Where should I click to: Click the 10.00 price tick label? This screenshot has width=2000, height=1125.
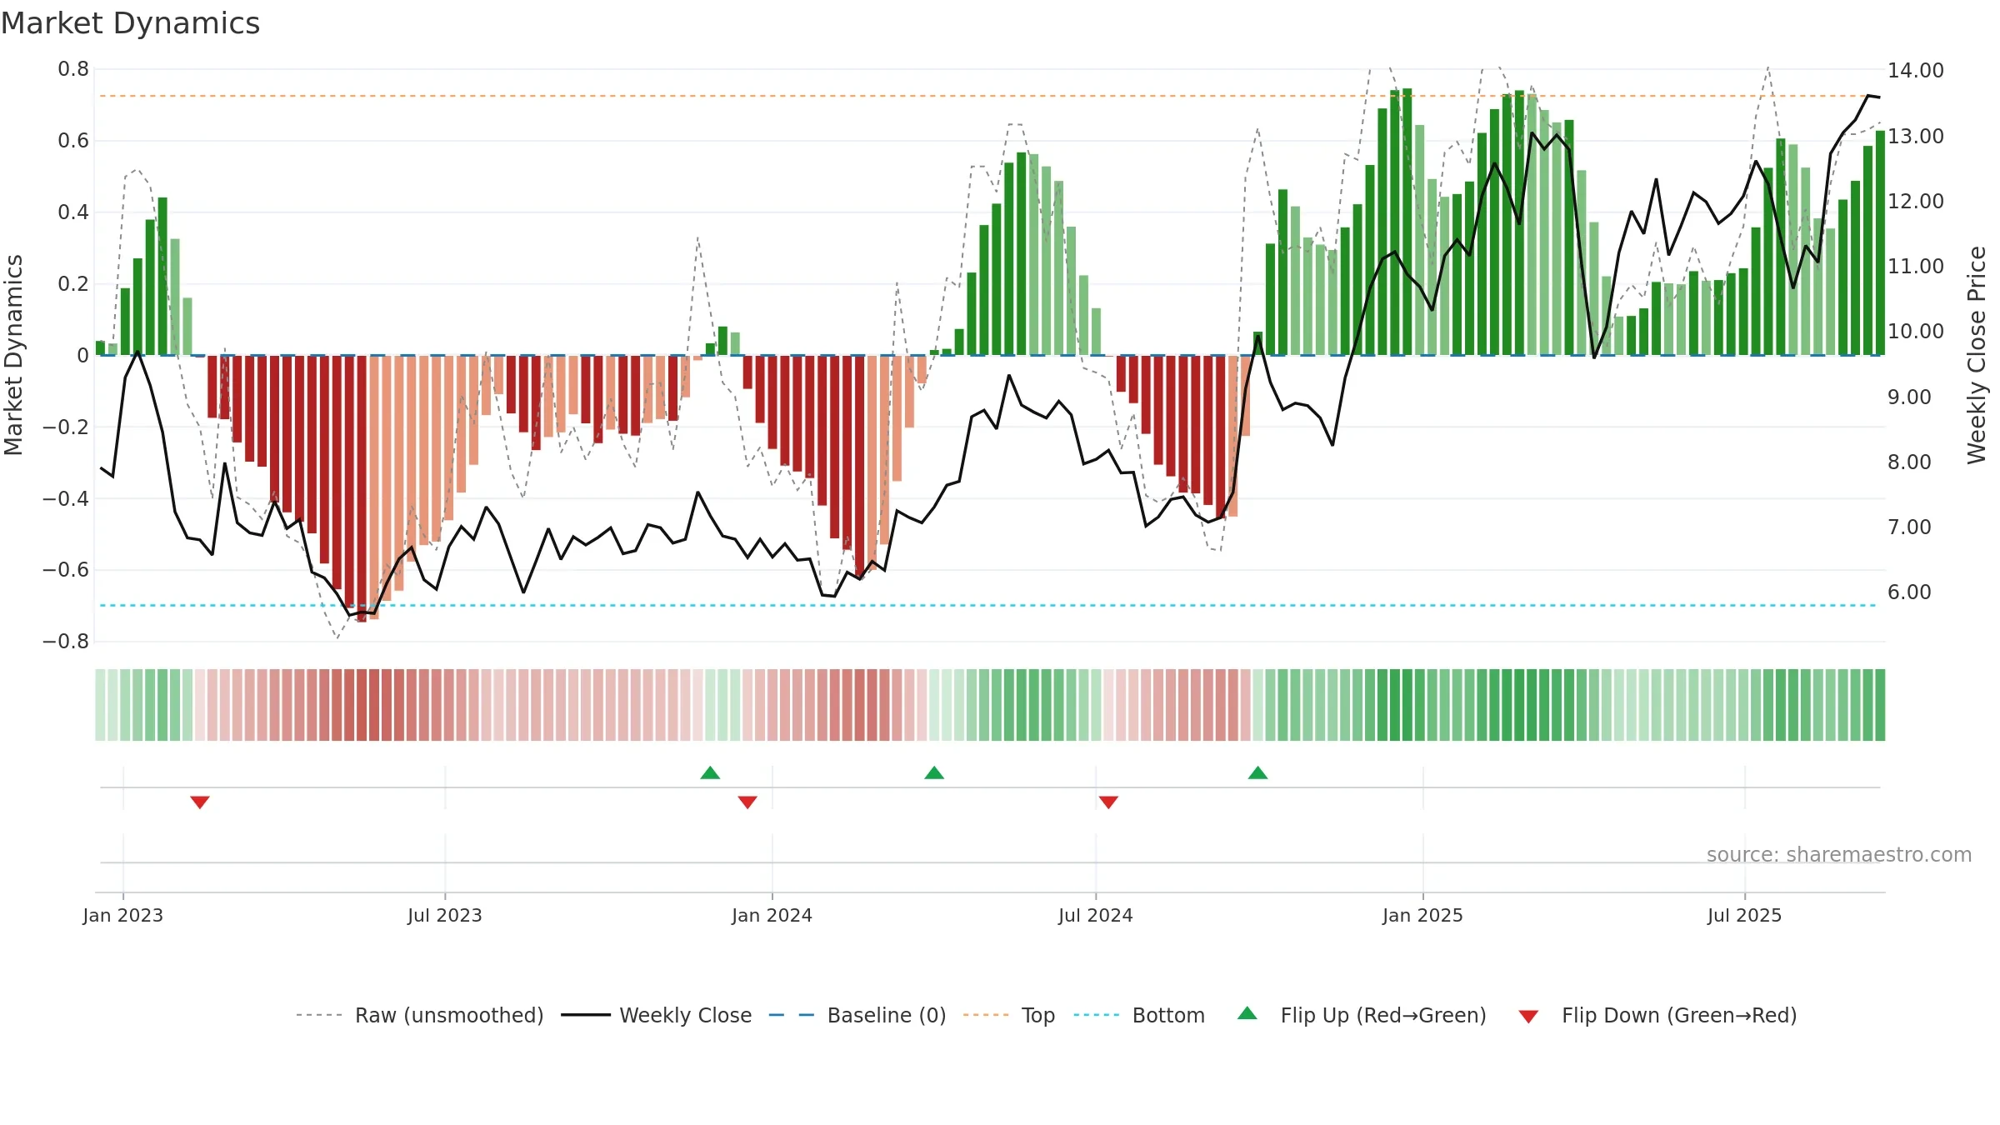[x=1916, y=332]
